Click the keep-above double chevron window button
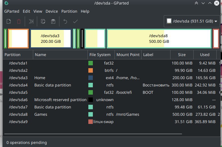The width and height of the screenshot is (222, 147). pyautogui.click(x=196, y=3)
